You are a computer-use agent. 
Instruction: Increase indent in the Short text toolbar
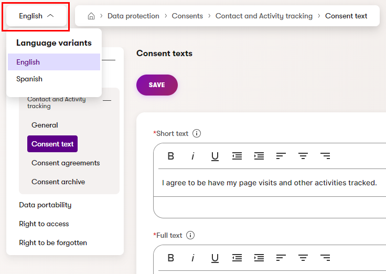tap(259, 156)
